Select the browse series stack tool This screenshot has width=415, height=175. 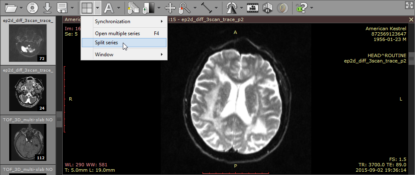(x=134, y=7)
